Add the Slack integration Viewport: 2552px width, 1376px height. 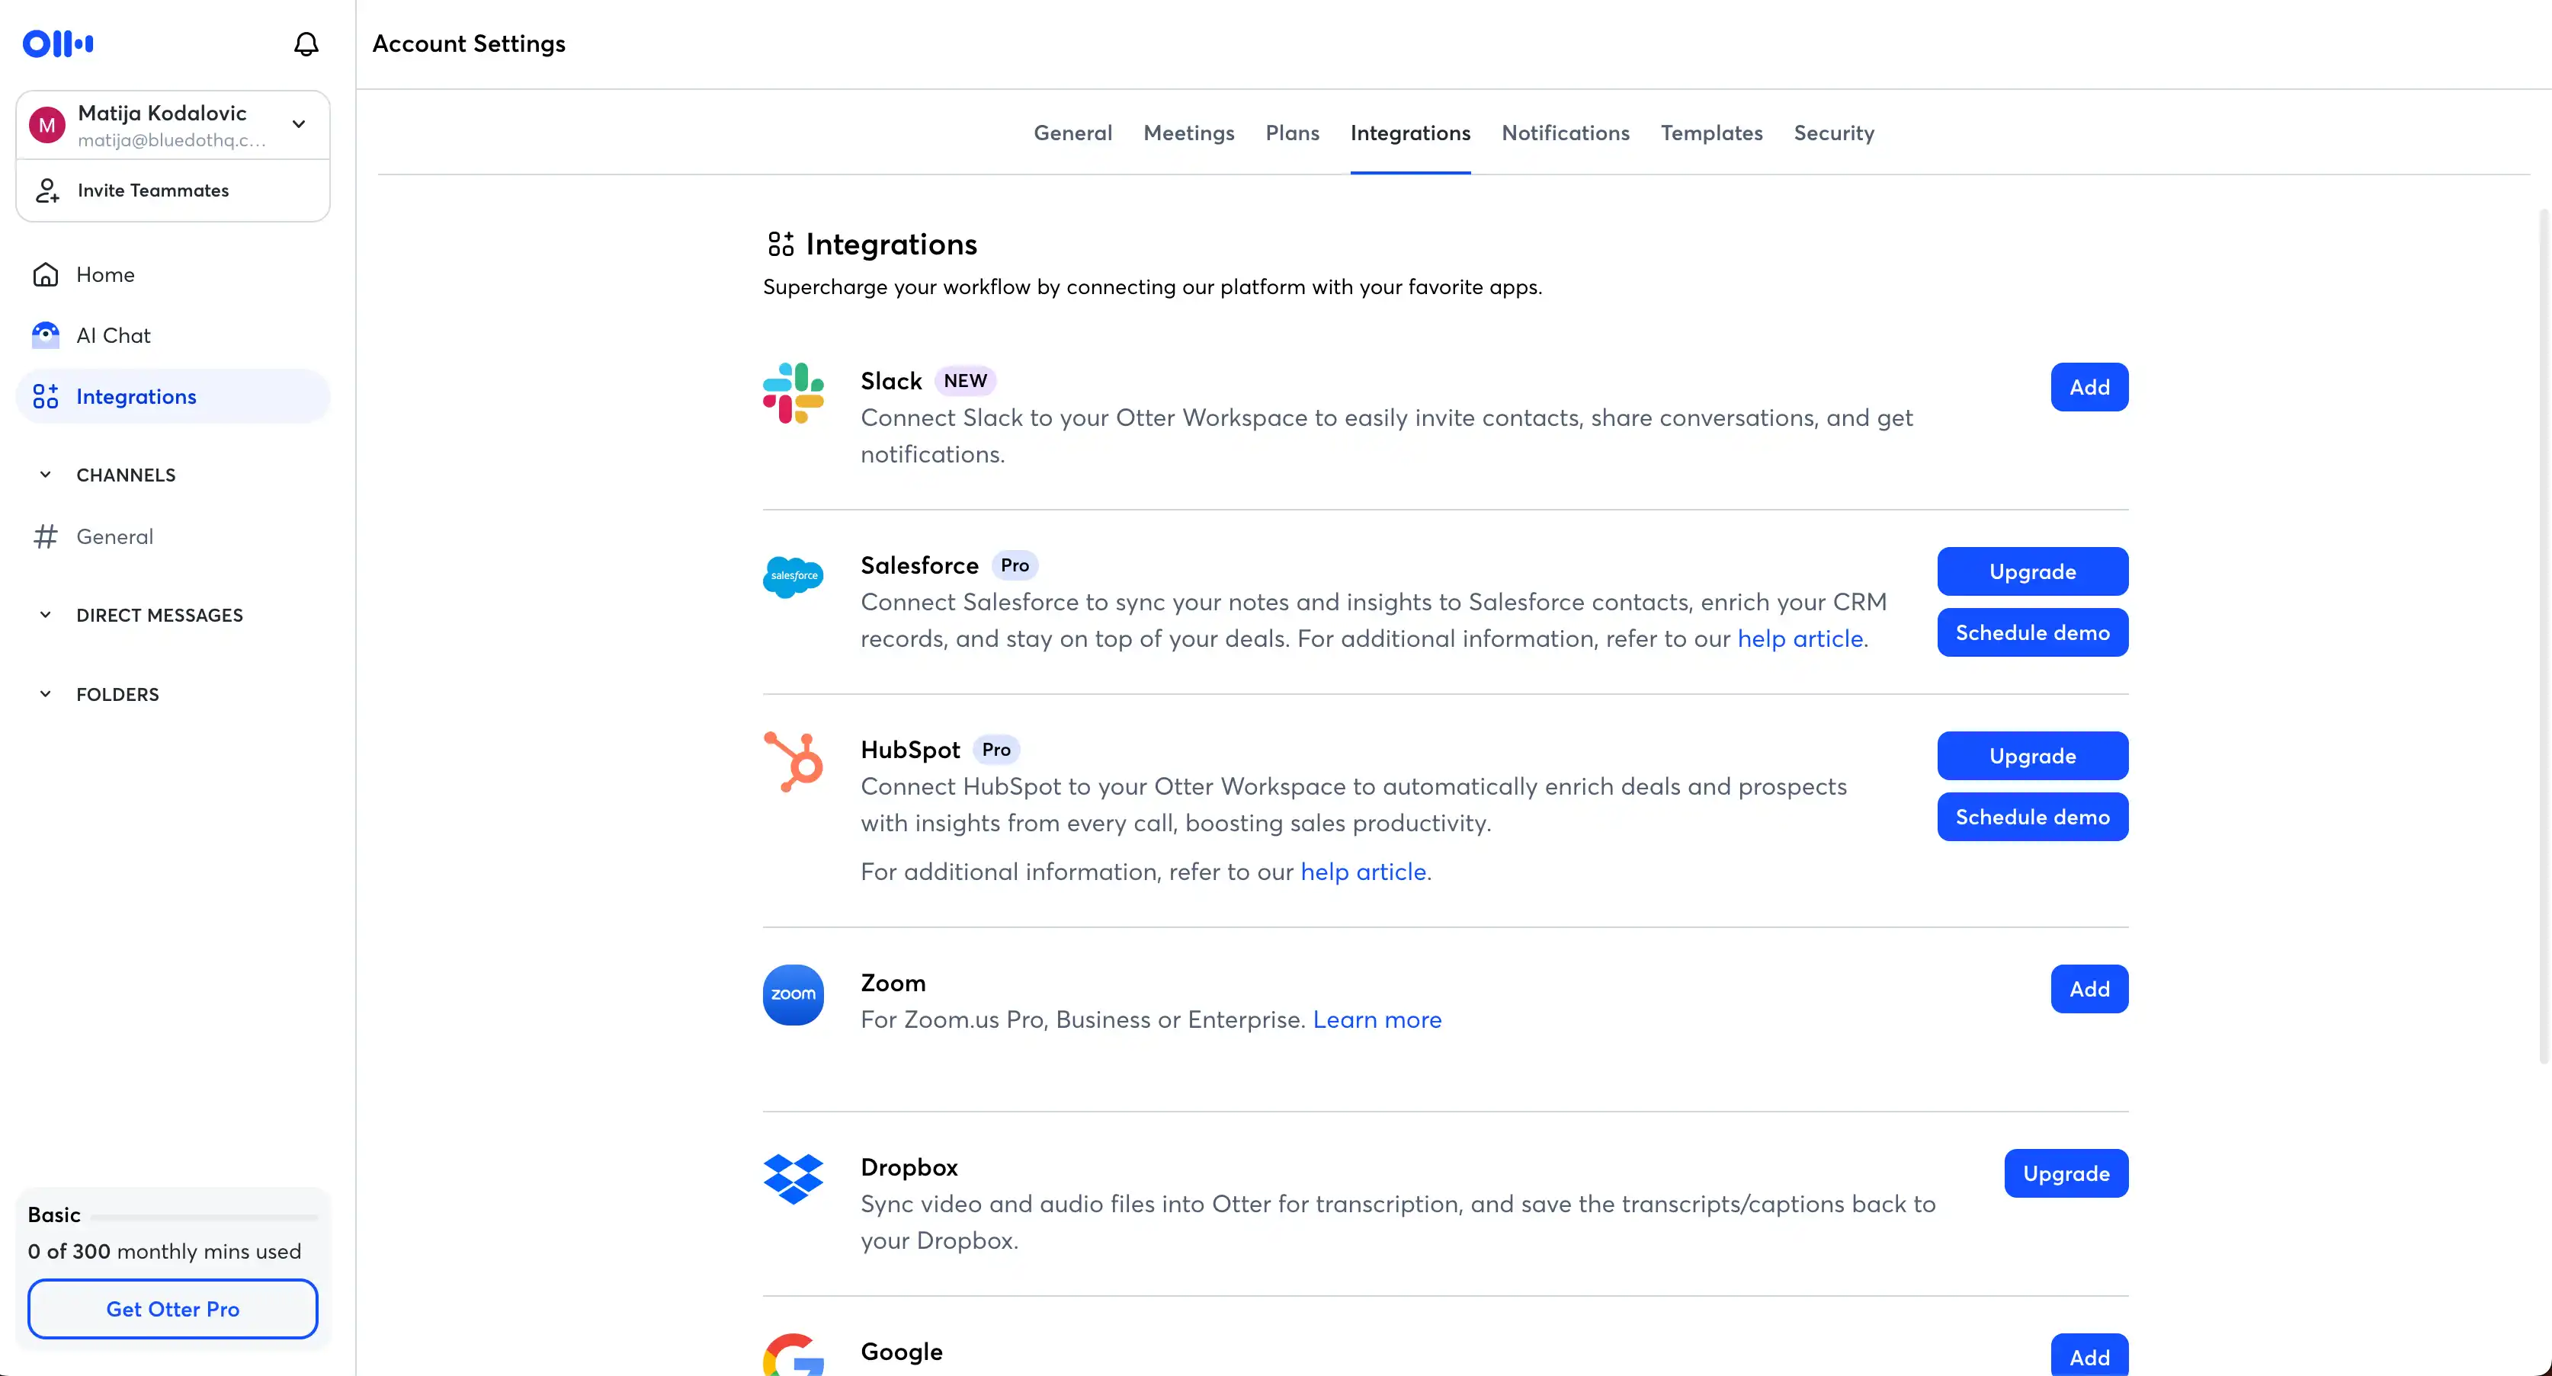click(2089, 387)
